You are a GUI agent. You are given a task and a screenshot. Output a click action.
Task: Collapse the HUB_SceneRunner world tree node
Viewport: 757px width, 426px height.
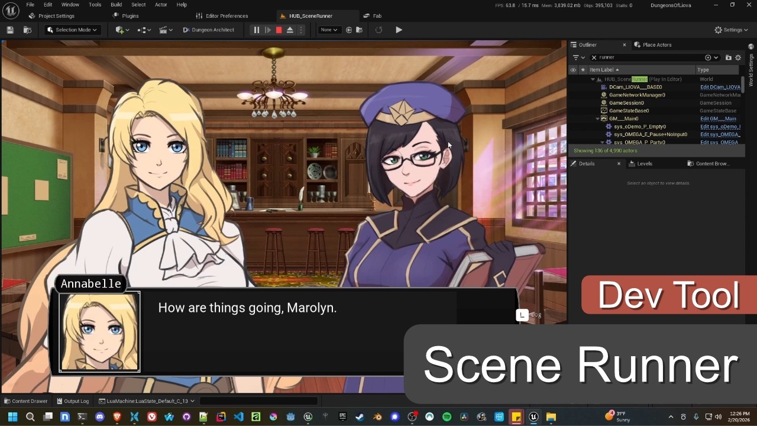pos(593,79)
